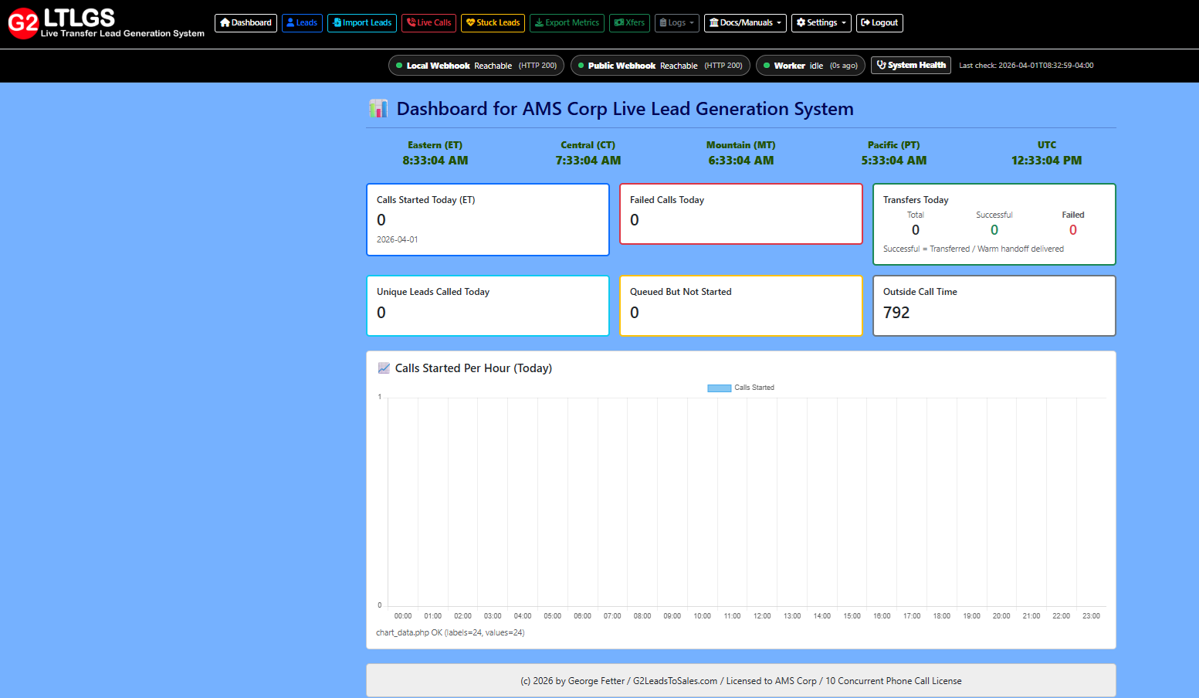Open the Xfers camera icon
Image resolution: width=1199 pixels, height=698 pixels.
[x=618, y=22]
